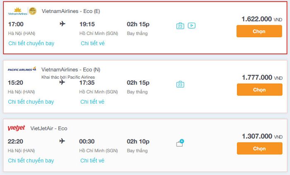Click the airplane icon on the 17:00 flight
Screen dimensions: 290x175
click(x=63, y=24)
